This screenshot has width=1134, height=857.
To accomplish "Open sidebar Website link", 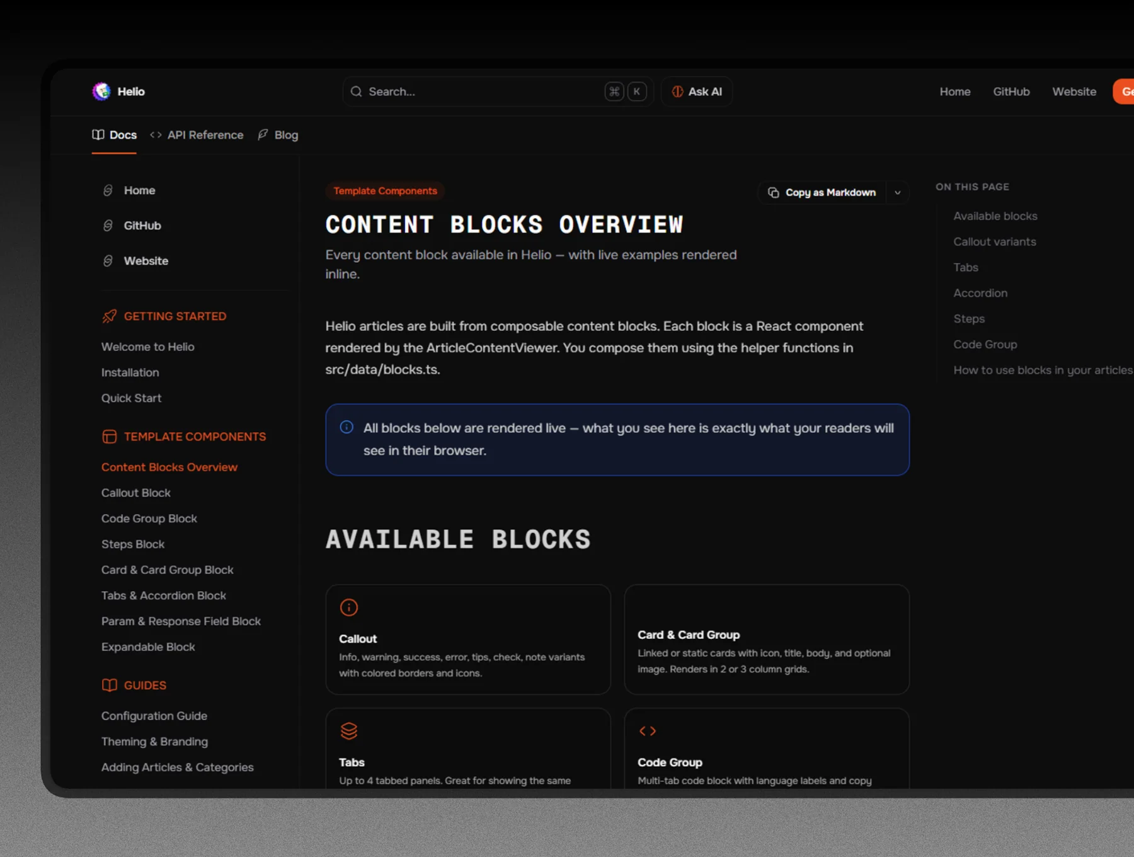I will tap(146, 261).
